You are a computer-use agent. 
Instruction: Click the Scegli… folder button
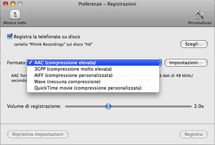click(x=193, y=45)
